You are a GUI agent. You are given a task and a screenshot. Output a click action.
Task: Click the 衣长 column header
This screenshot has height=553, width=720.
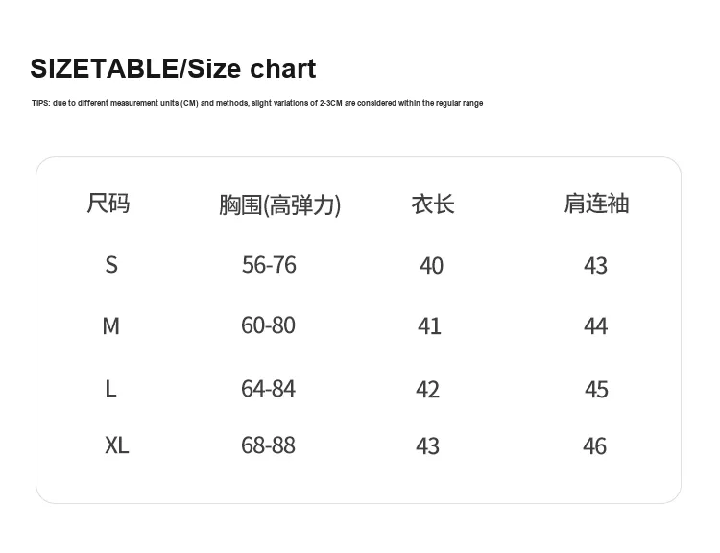tap(432, 204)
